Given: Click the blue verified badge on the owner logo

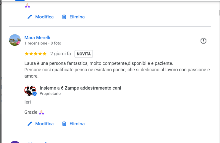Looking at the screenshot, I should point(35,94).
